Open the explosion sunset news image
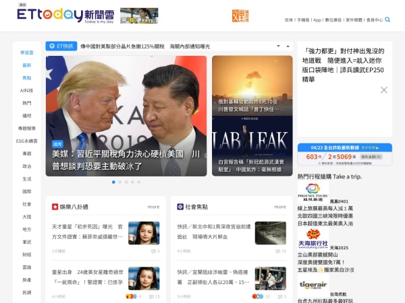 pos(252,86)
